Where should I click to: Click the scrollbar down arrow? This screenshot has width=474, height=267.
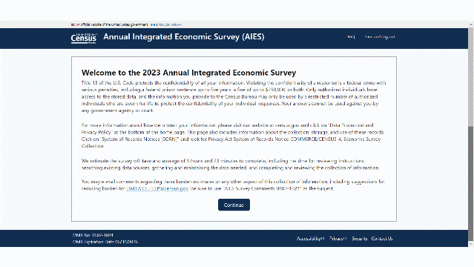(471, 244)
